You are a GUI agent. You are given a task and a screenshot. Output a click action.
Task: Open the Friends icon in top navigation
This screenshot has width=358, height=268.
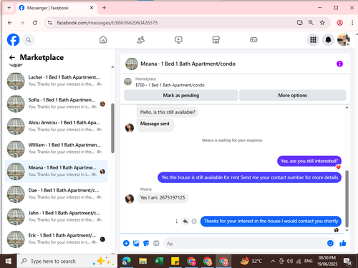point(141,40)
